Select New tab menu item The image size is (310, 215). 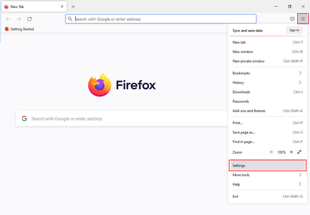pyautogui.click(x=267, y=42)
